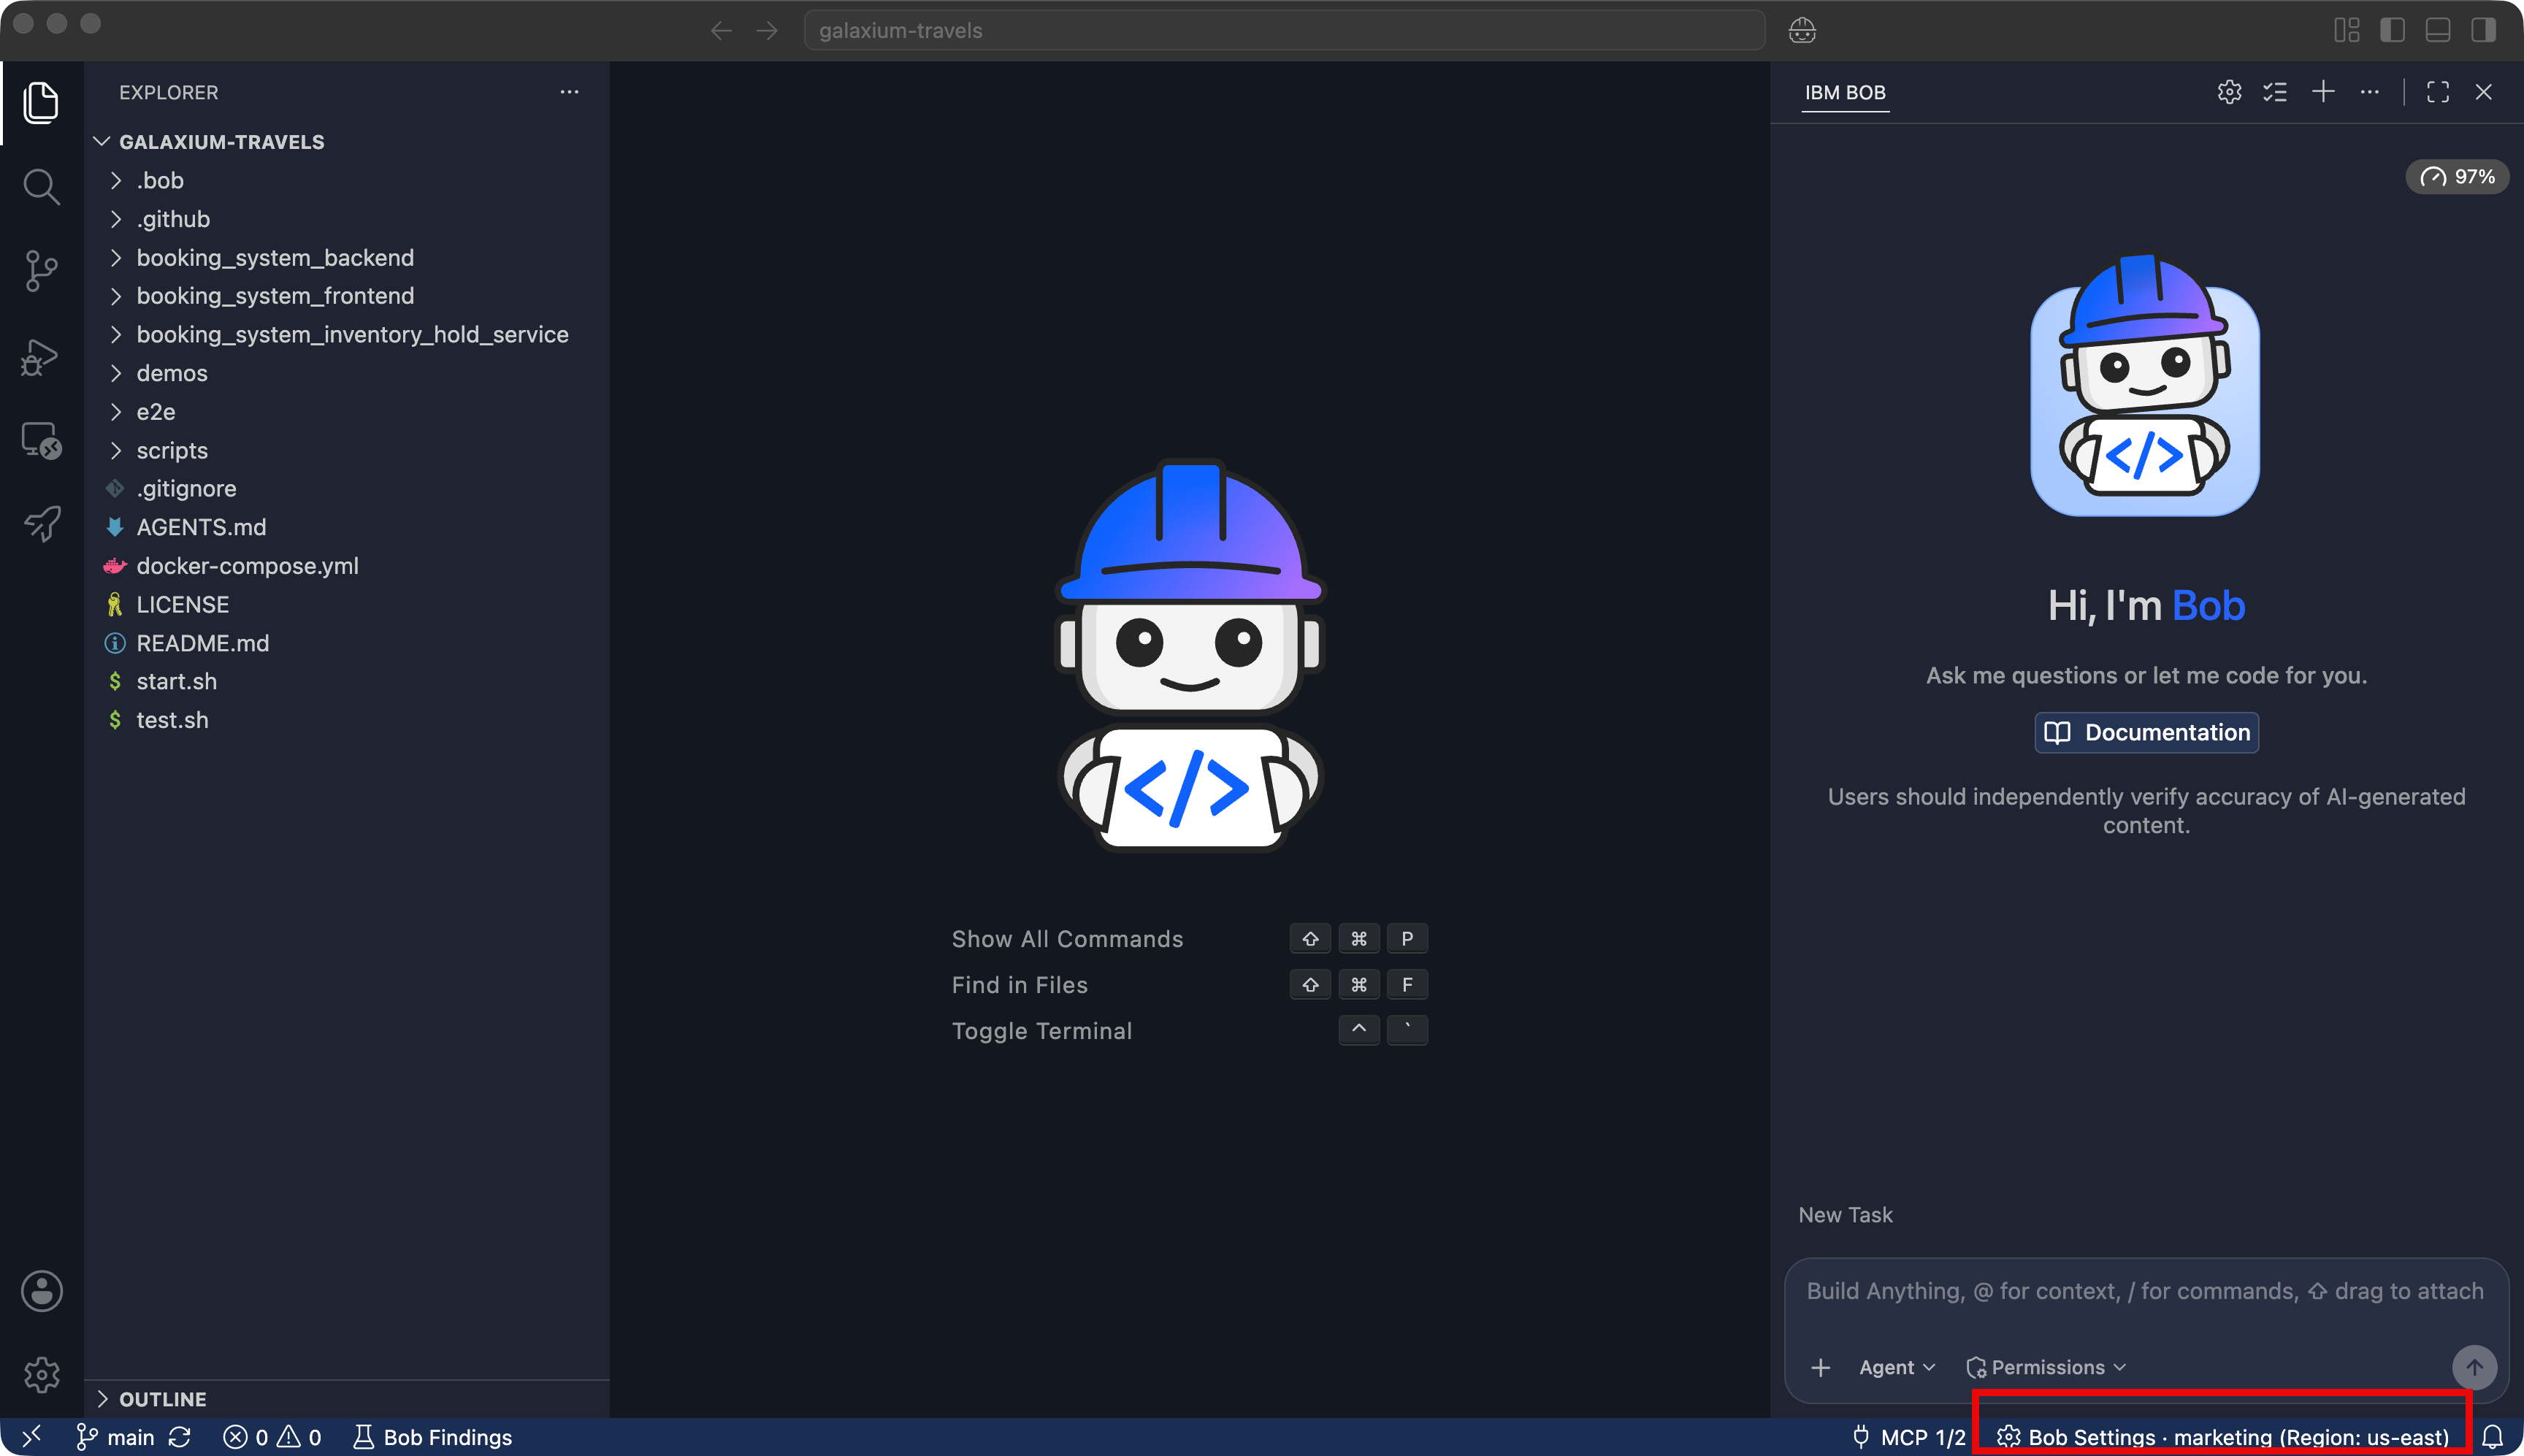Open the Explorer view in activity bar
The image size is (2524, 1456).
[41, 103]
